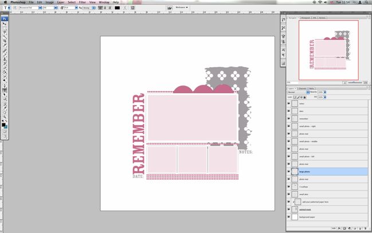Viewport: 372px width, 233px height.
Task: Toggle the Character and Paragraph palettes button
Action: click(132, 8)
